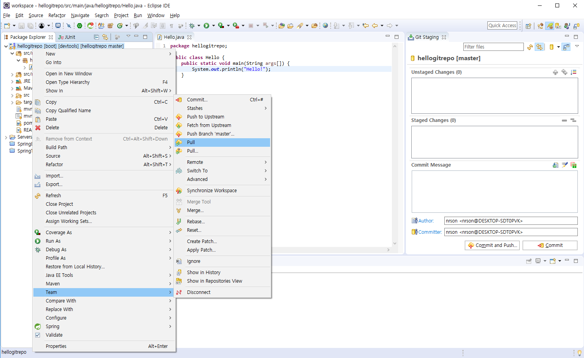The height and width of the screenshot is (358, 584).
Task: Click the Commit button in Git Staging
Action: 550,245
